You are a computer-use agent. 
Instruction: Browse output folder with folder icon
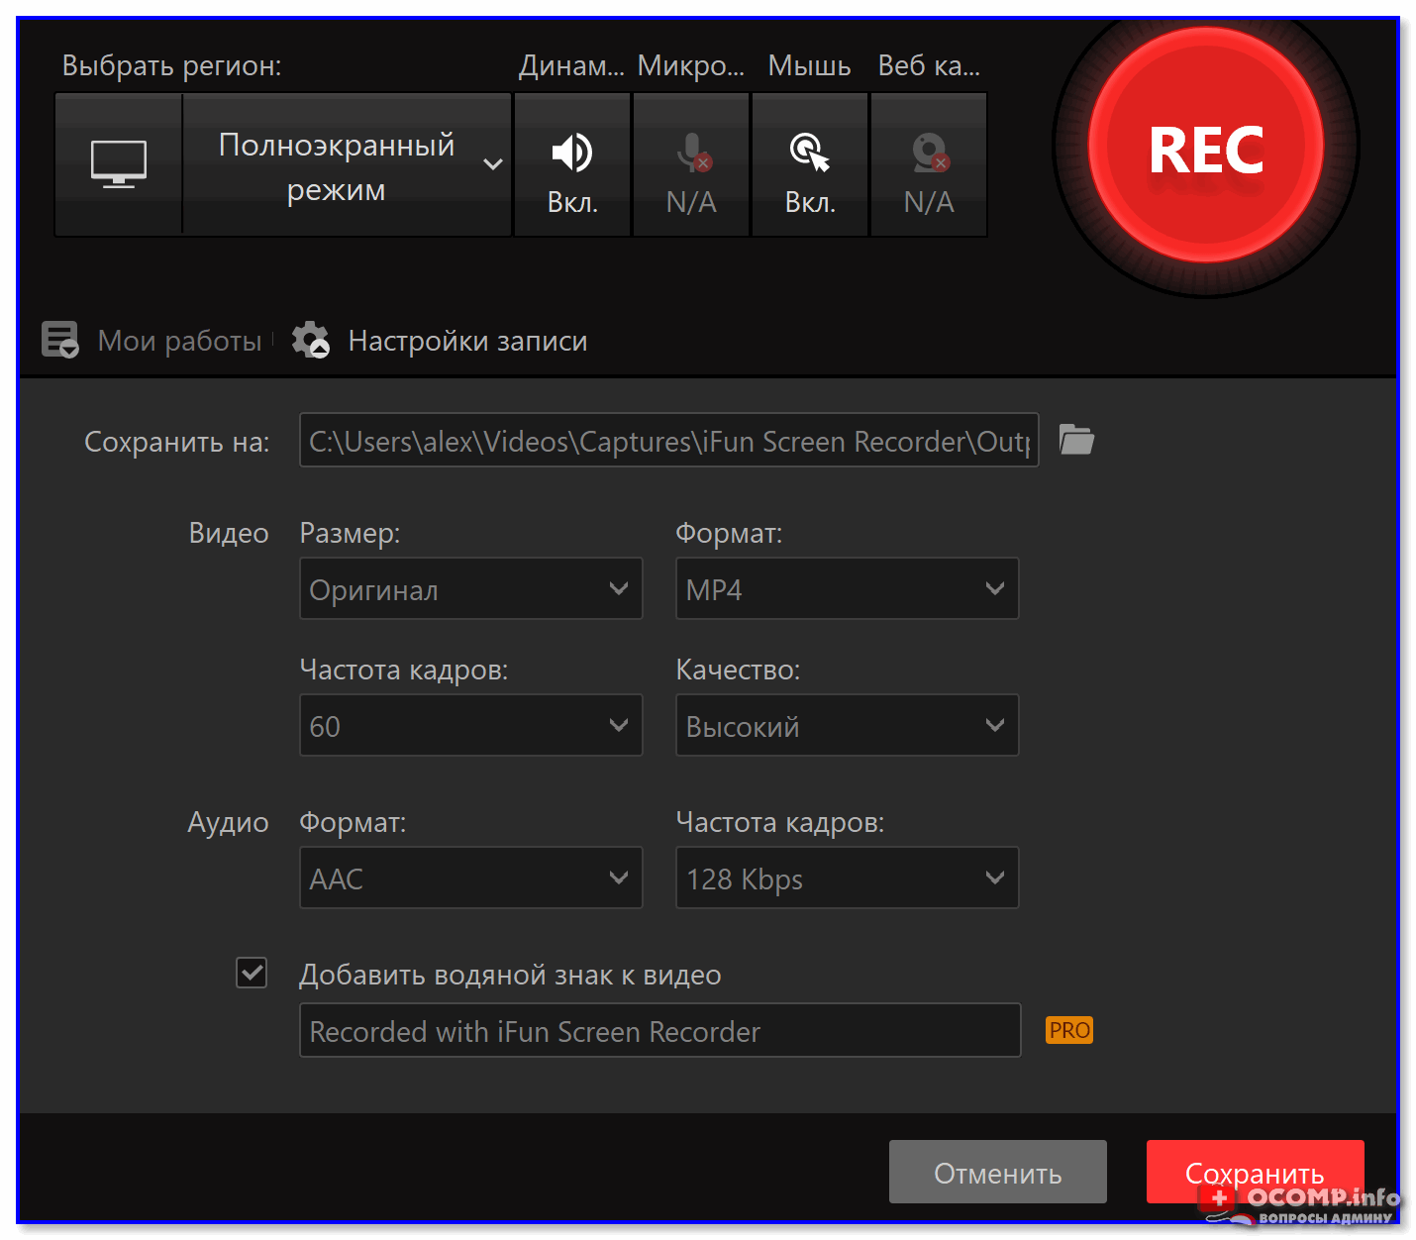click(1076, 439)
